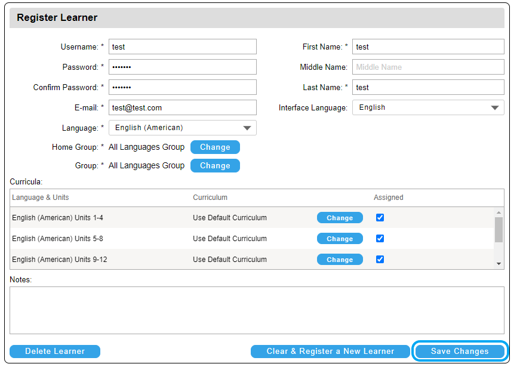Select the Password field
This screenshot has height=373, width=523.
pos(183,67)
